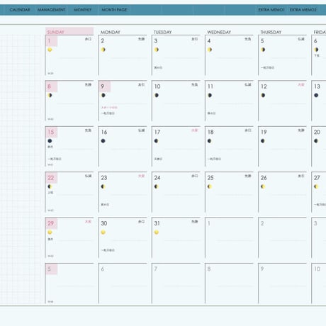This screenshot has width=326, height=326.
Task: Click the dark moon icon on date 11
Action: (x=210, y=95)
